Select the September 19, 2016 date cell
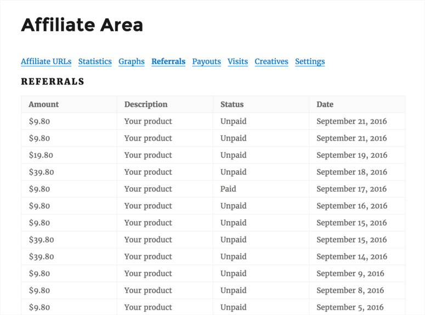Viewport: 425px width, 315px height. pos(352,155)
